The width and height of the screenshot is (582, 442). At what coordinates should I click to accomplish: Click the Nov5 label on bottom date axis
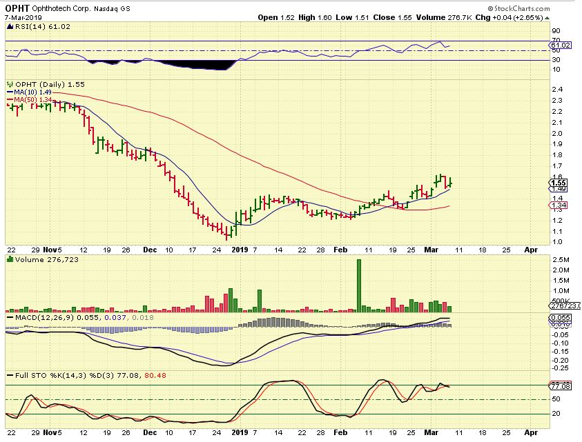[x=52, y=432]
